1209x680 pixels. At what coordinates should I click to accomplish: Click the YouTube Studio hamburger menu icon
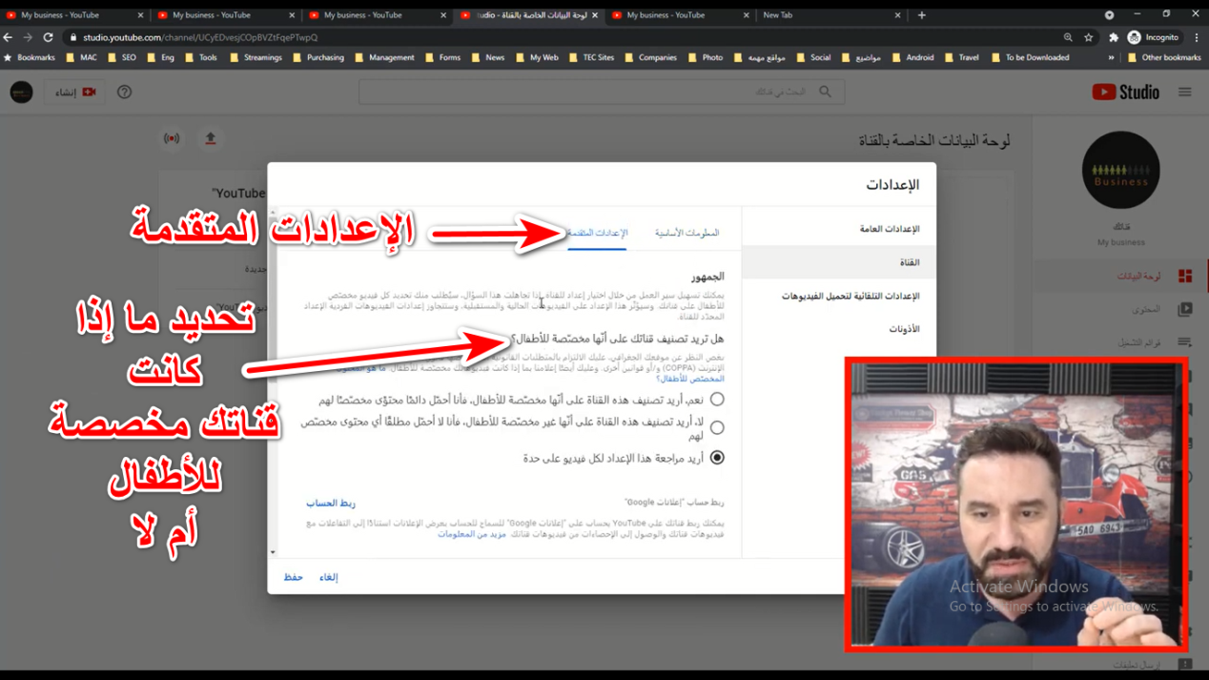pyautogui.click(x=1184, y=93)
